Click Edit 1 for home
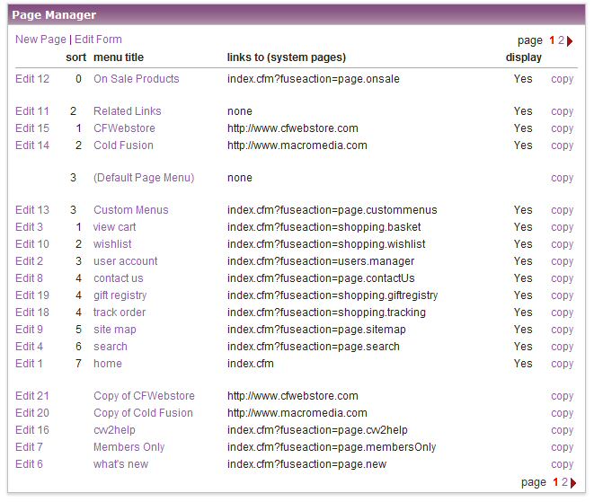 tap(29, 364)
